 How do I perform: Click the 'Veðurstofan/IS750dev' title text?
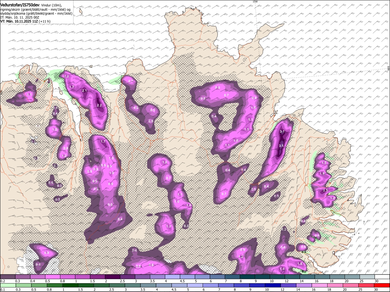click(20, 5)
